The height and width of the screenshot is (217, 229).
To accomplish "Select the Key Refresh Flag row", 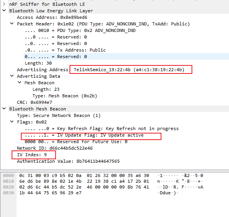I will pyautogui.click(x=102, y=129).
